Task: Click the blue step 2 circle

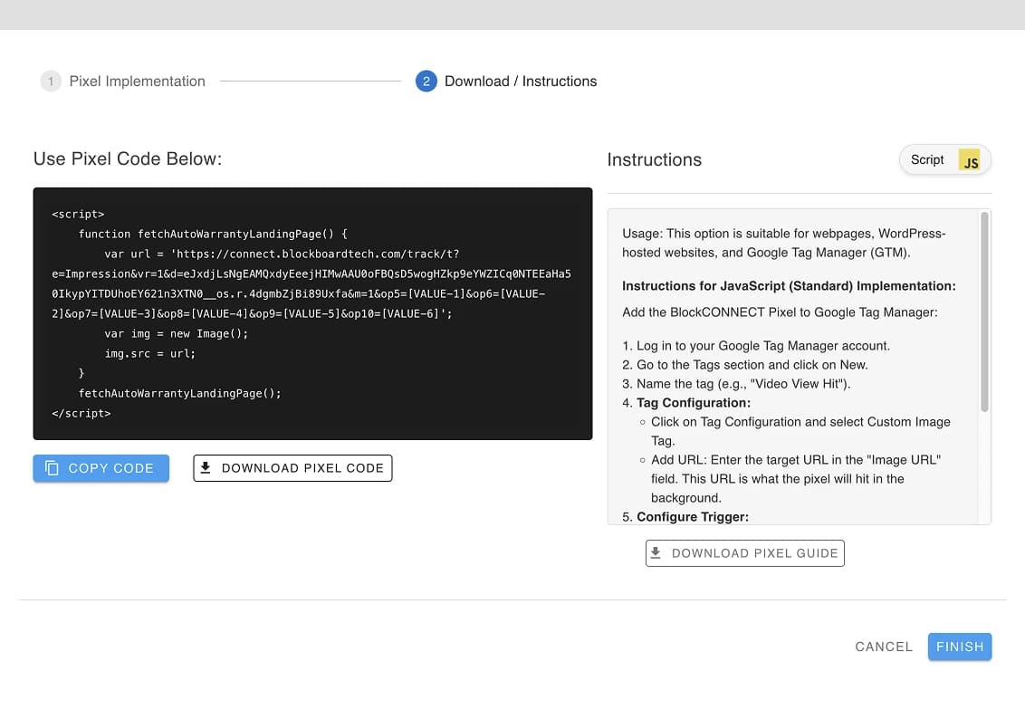Action: click(426, 81)
